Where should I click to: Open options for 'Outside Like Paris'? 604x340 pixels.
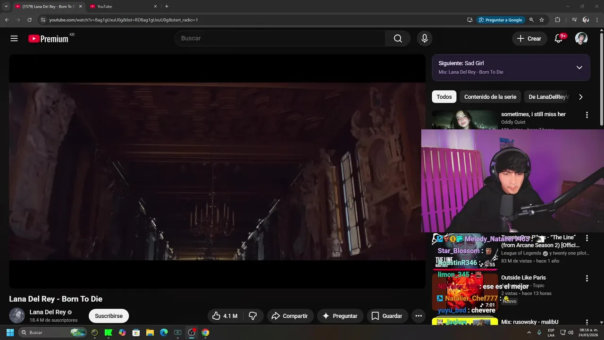tap(587, 279)
